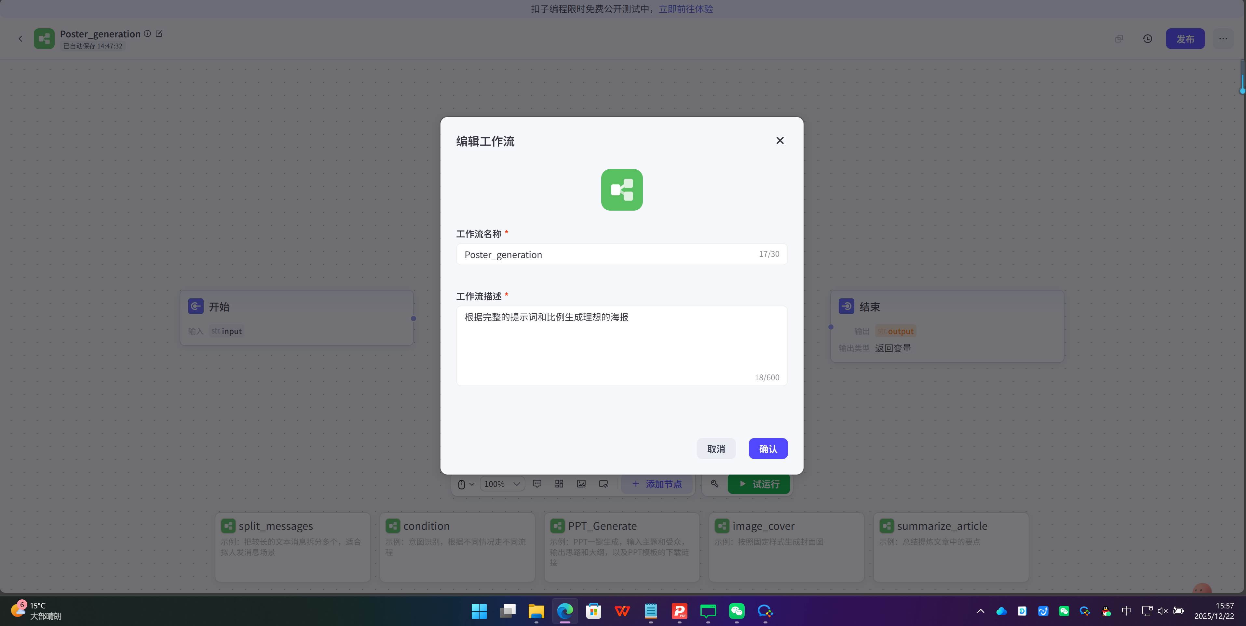Click the 发布 publish button
Image resolution: width=1246 pixels, height=626 pixels.
click(1185, 39)
